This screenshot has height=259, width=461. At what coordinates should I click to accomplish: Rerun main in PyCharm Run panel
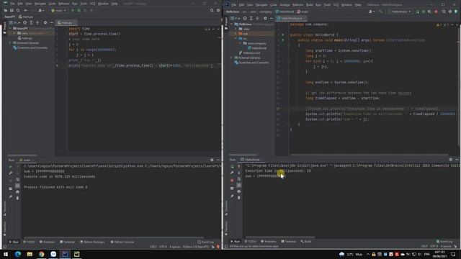11,166
